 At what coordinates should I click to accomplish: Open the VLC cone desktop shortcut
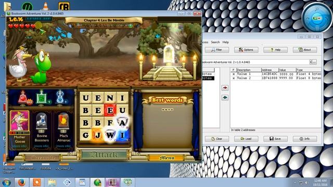(45, 6)
